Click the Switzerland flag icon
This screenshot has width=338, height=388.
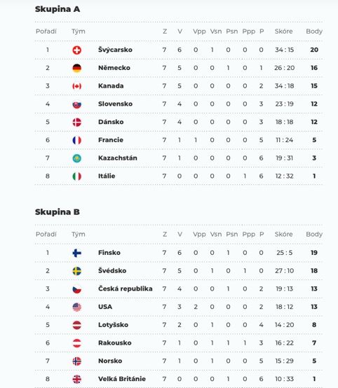77,50
